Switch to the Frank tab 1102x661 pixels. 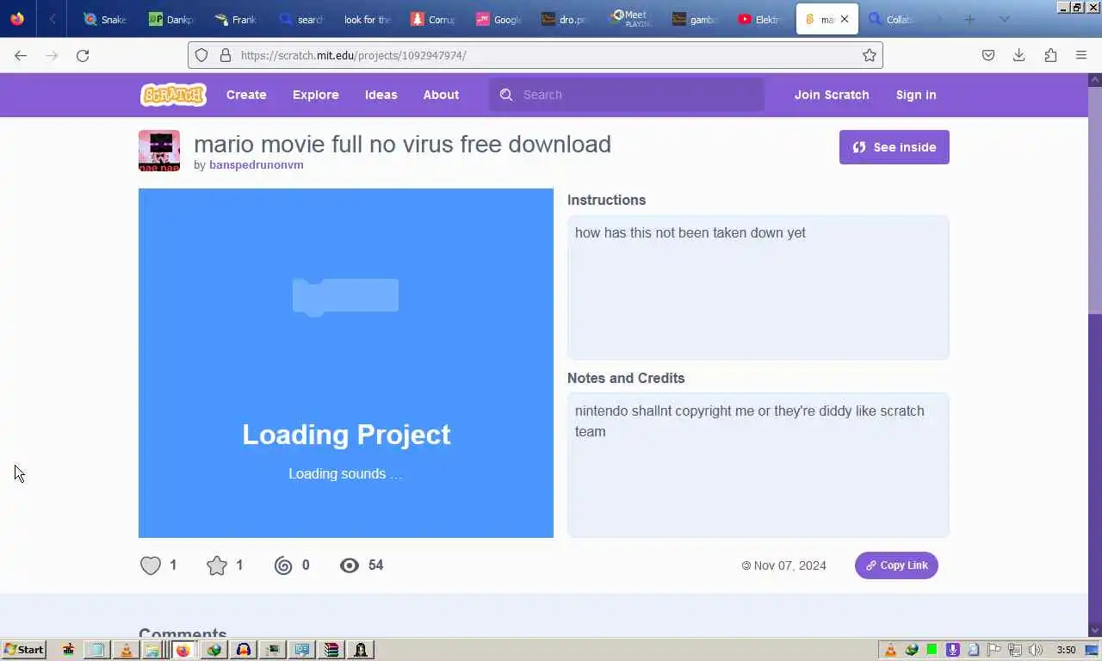coord(236,19)
